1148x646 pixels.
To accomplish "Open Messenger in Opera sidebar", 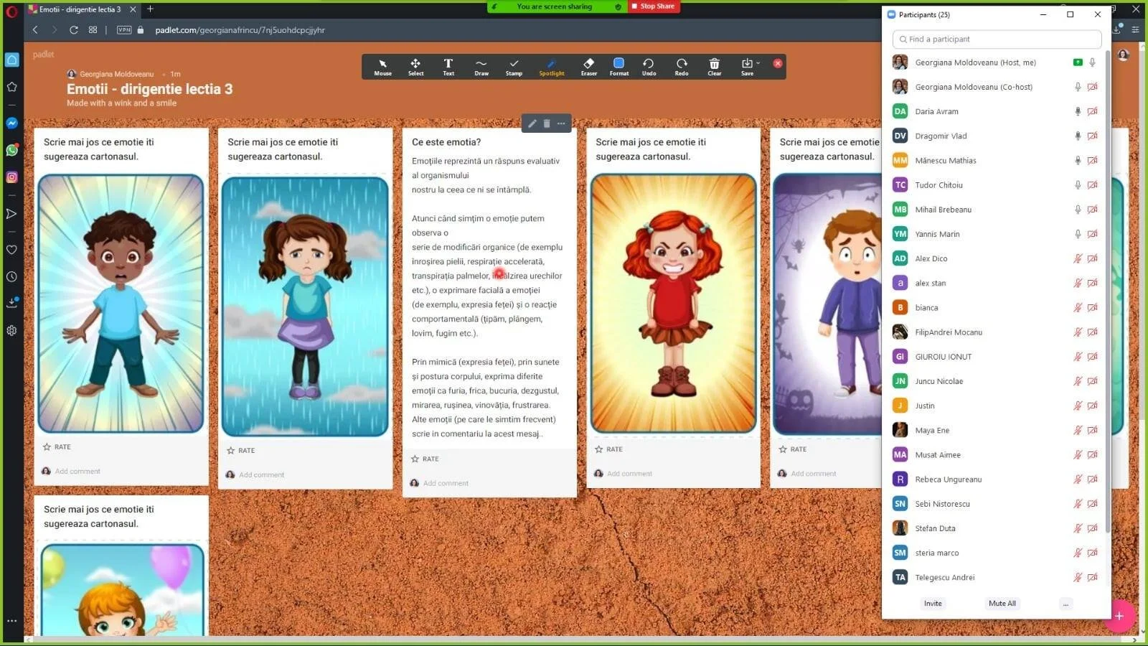I will (x=11, y=123).
